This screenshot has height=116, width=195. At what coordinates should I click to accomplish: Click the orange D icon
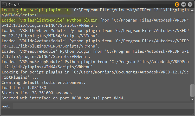point(177,4)
